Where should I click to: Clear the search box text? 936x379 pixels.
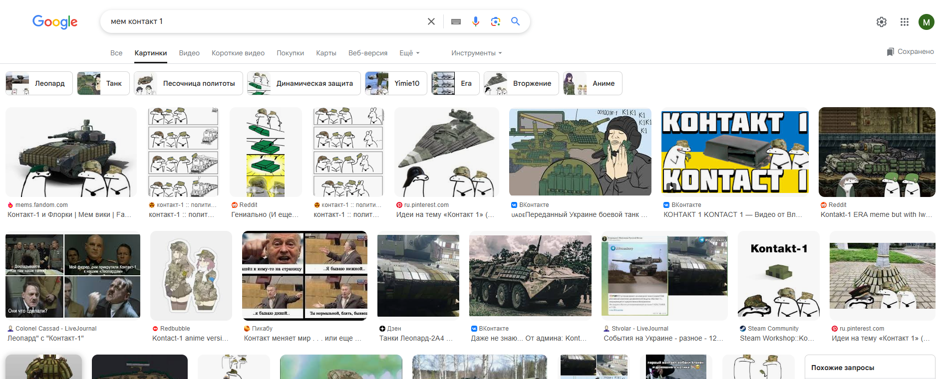coord(431,21)
